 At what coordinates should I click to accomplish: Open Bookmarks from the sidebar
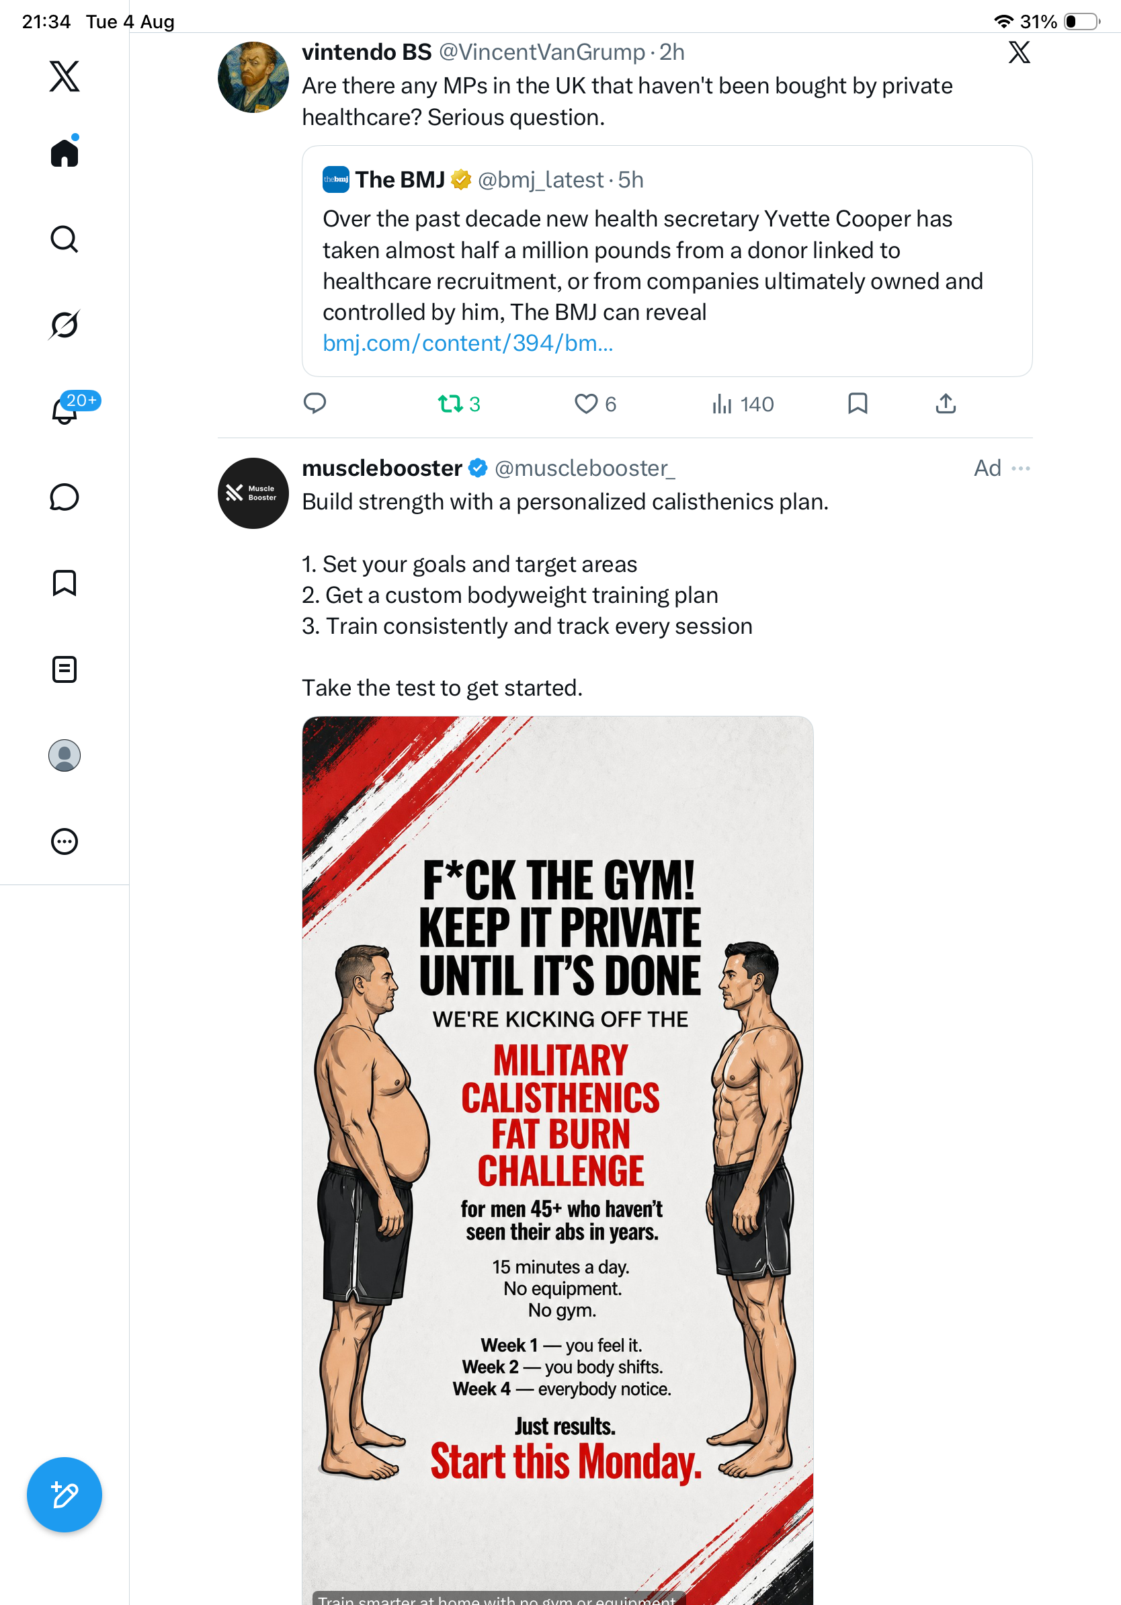click(x=65, y=583)
